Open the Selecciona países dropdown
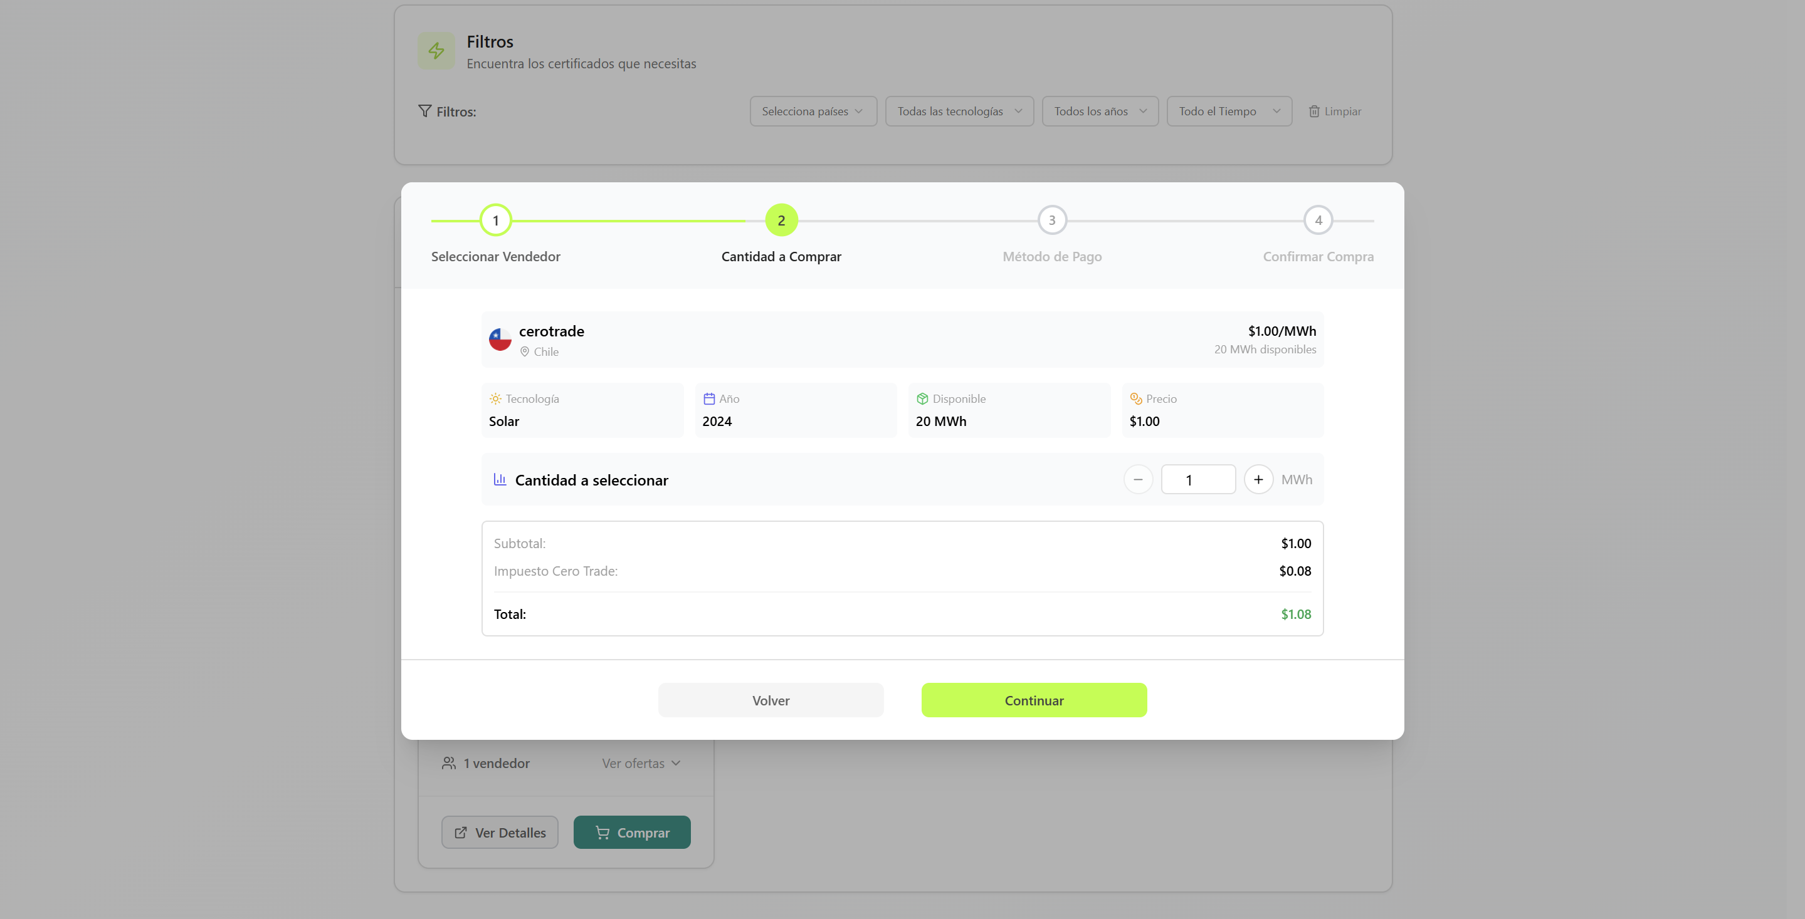1805x919 pixels. 813,112
